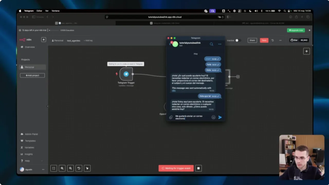Click the n8n logo
This screenshot has height=185, width=329.
tap(25, 40)
